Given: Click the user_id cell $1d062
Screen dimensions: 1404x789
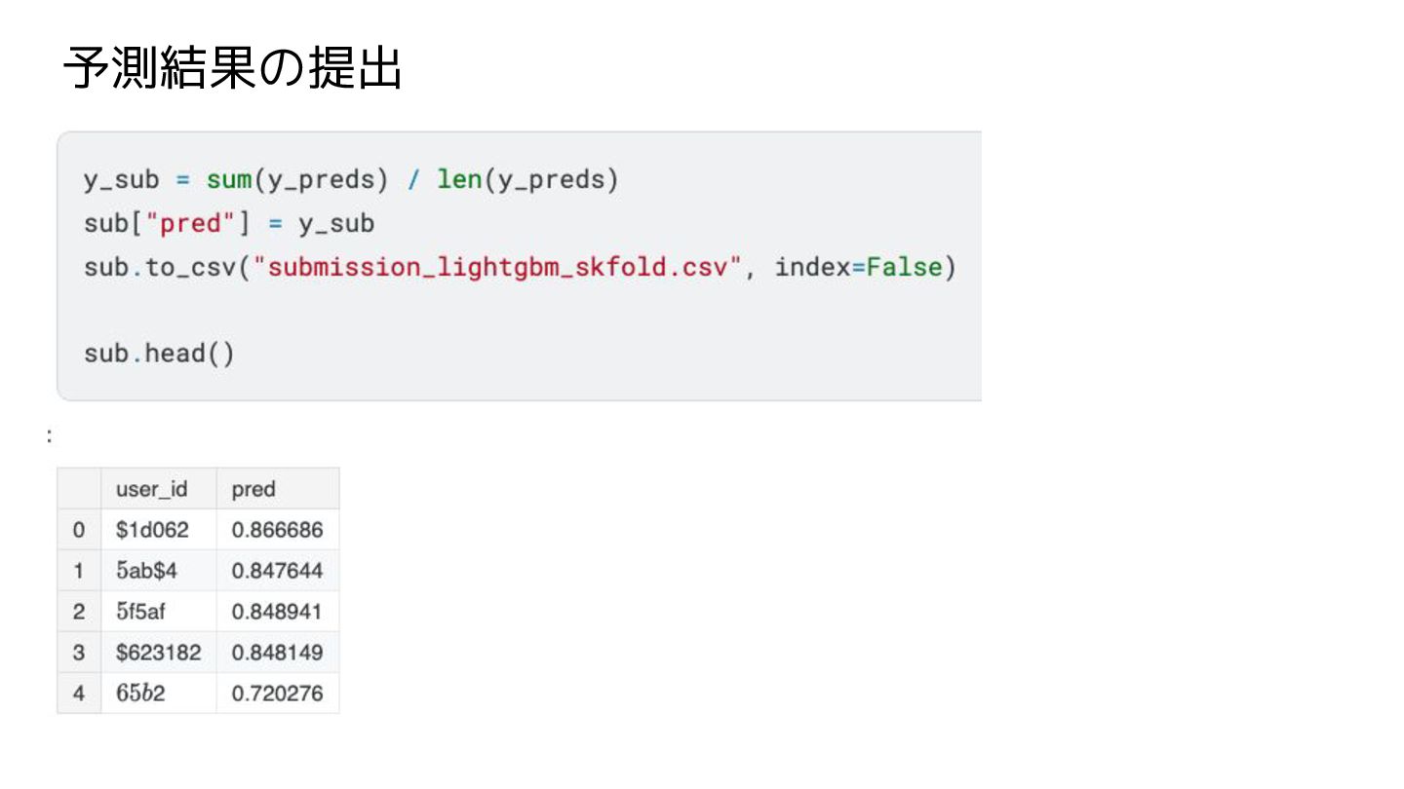Looking at the screenshot, I should point(152,531).
